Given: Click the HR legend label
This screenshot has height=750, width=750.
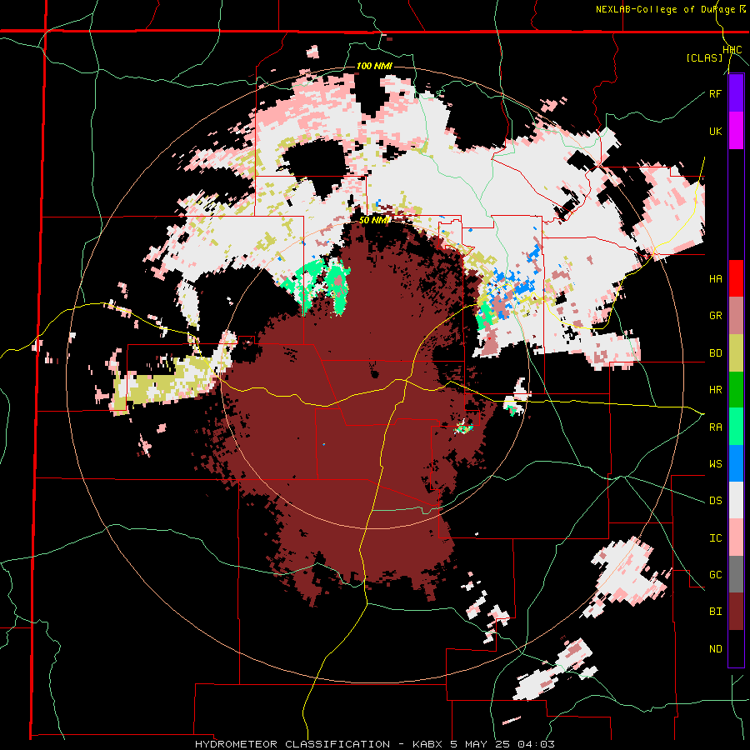Looking at the screenshot, I should tap(715, 390).
